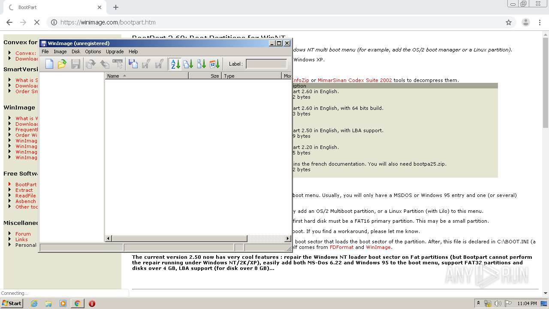Open the Asbench sidebar link

pyautogui.click(x=26, y=201)
